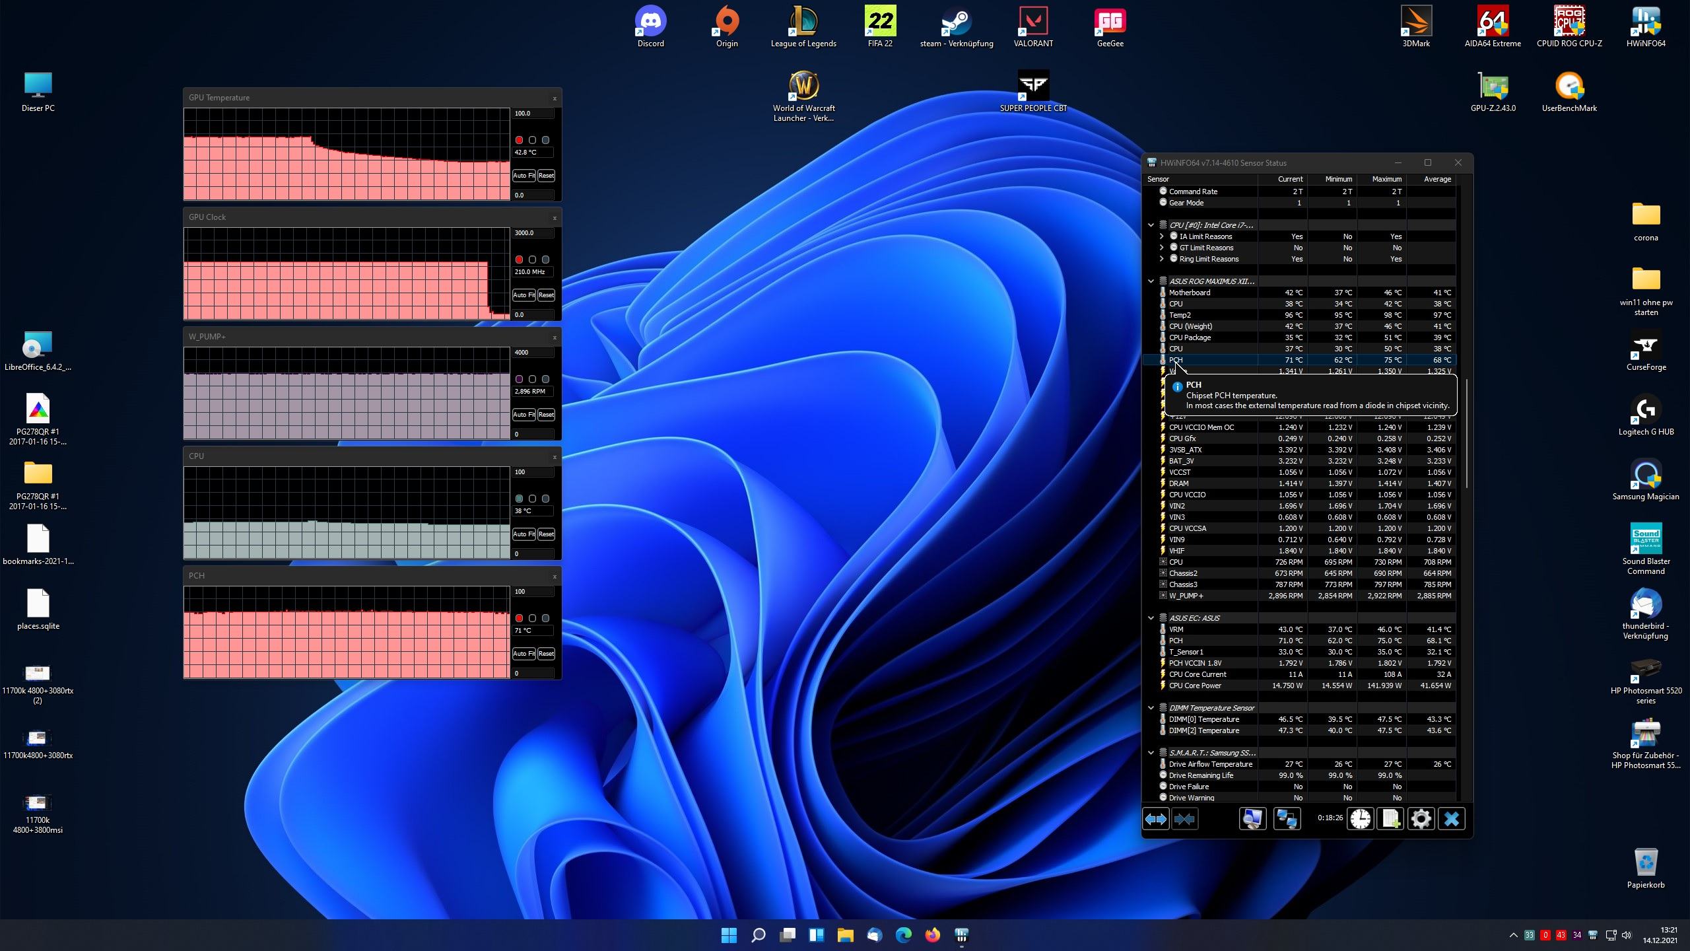Open Firefox from the taskbar
Screen dimensions: 1690x951
point(932,935)
